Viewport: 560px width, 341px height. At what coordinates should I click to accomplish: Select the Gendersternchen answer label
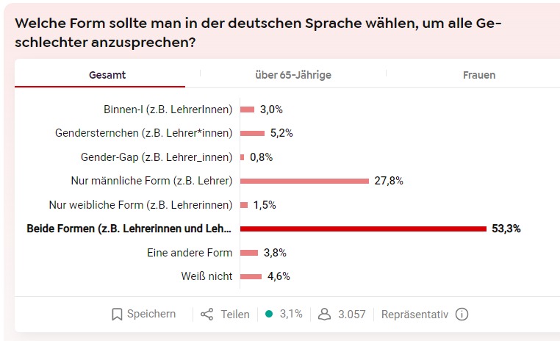tap(144, 133)
